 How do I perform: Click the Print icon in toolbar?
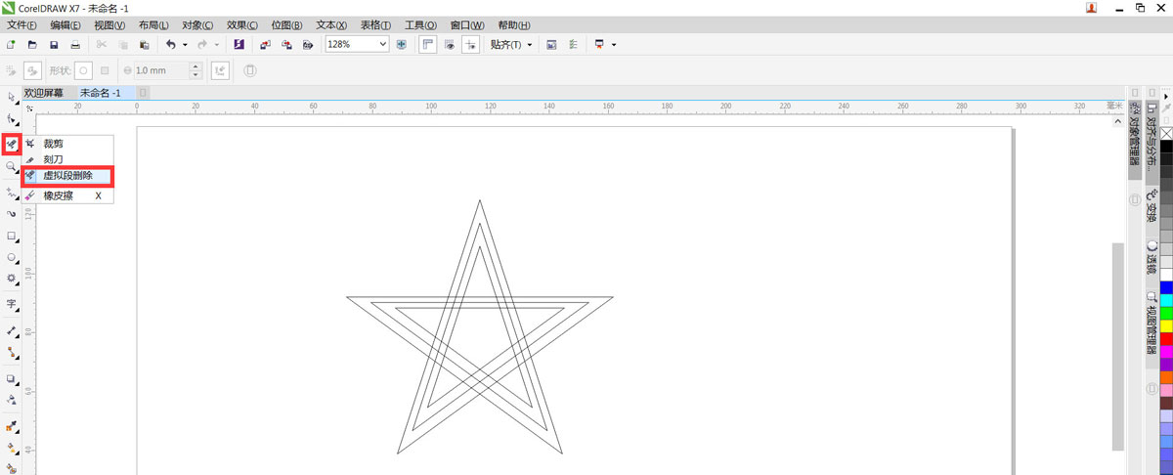pos(75,45)
